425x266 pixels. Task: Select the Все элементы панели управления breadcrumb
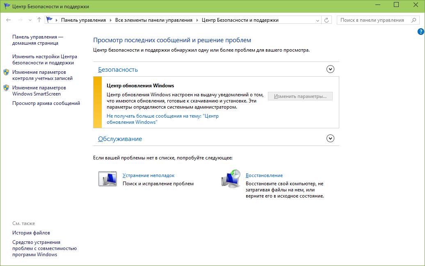click(x=154, y=20)
